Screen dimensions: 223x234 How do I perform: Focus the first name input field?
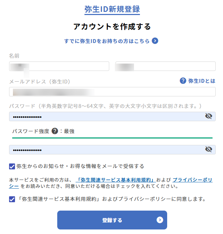[x=59, y=66]
